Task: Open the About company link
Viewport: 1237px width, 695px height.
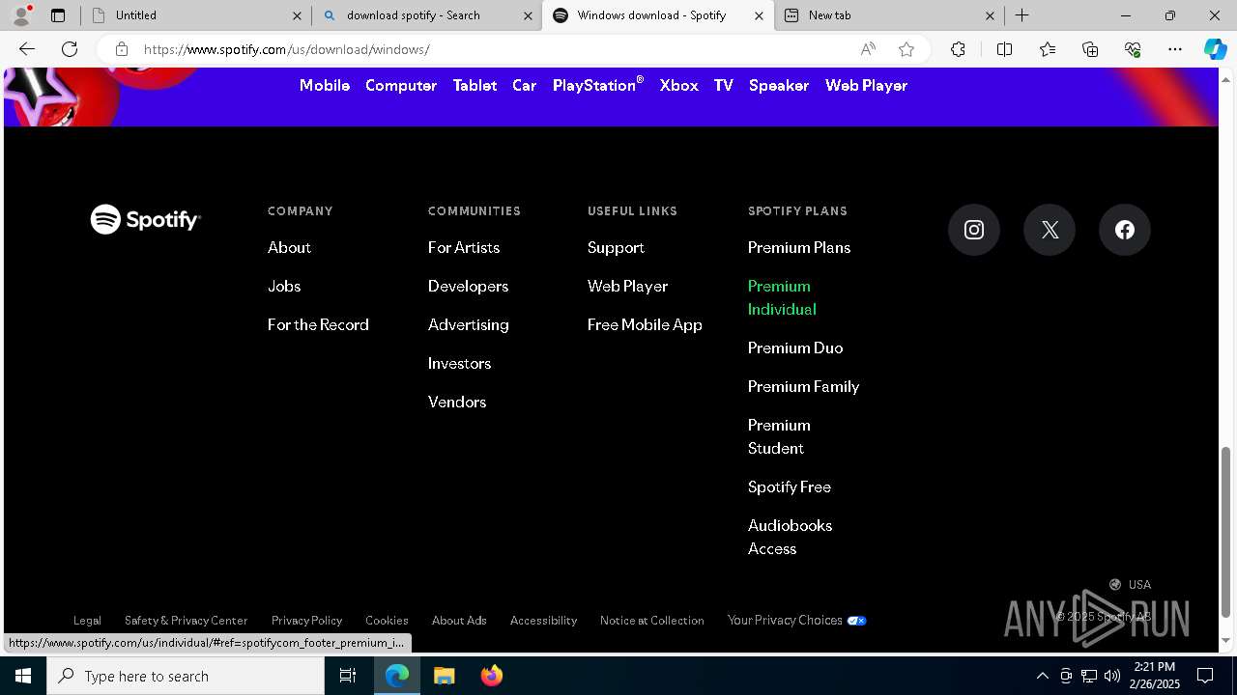Action: 289,247
